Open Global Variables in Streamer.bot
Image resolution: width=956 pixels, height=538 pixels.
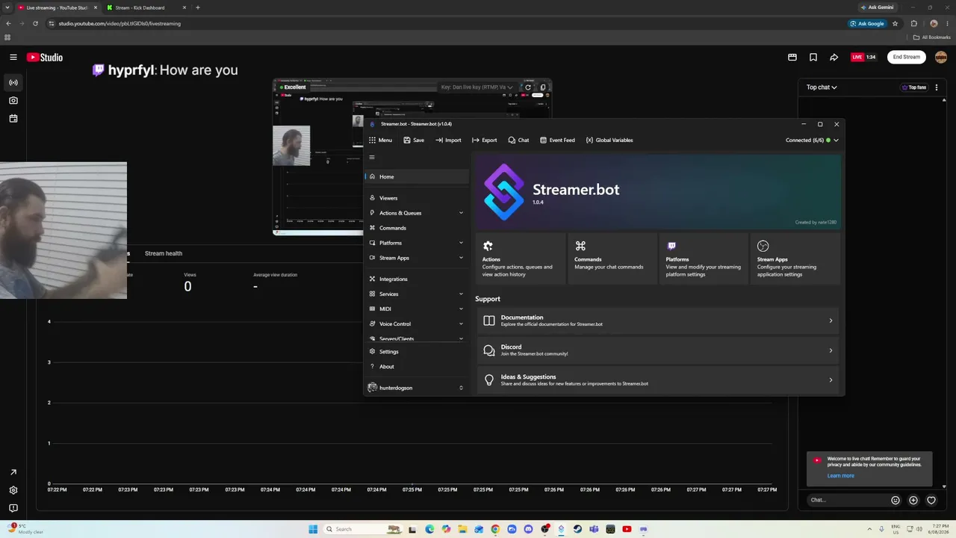pyautogui.click(x=609, y=140)
